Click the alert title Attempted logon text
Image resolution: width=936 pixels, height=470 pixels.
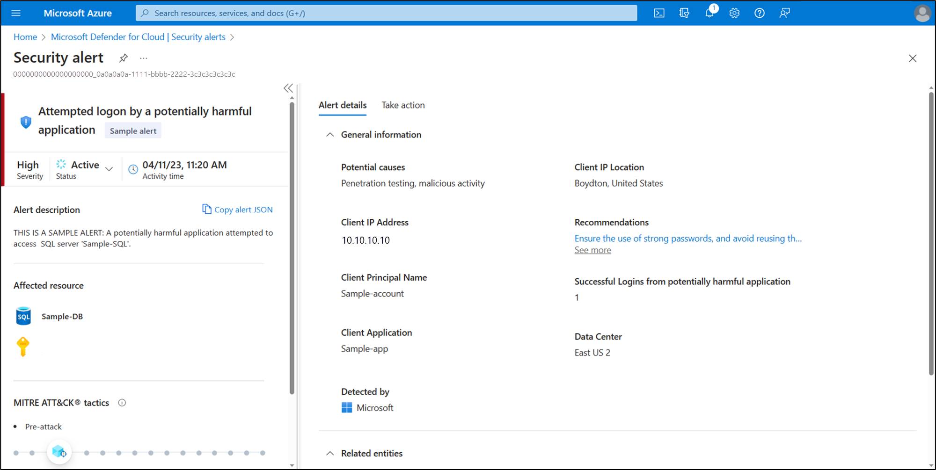click(x=145, y=121)
